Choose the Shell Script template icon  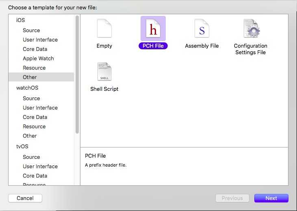(x=104, y=72)
